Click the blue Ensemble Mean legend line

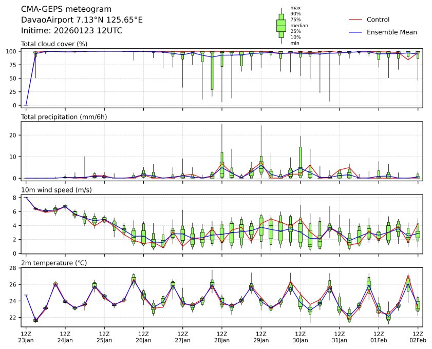coord(355,32)
